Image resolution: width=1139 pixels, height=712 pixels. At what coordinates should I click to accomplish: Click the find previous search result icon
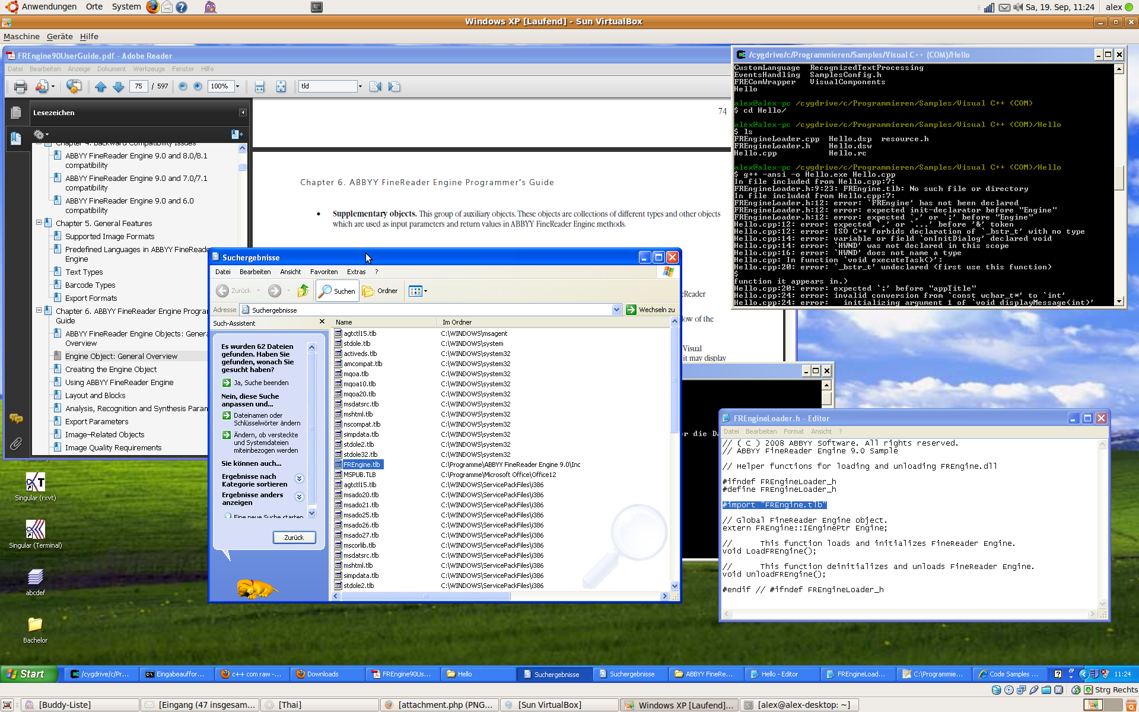375,87
